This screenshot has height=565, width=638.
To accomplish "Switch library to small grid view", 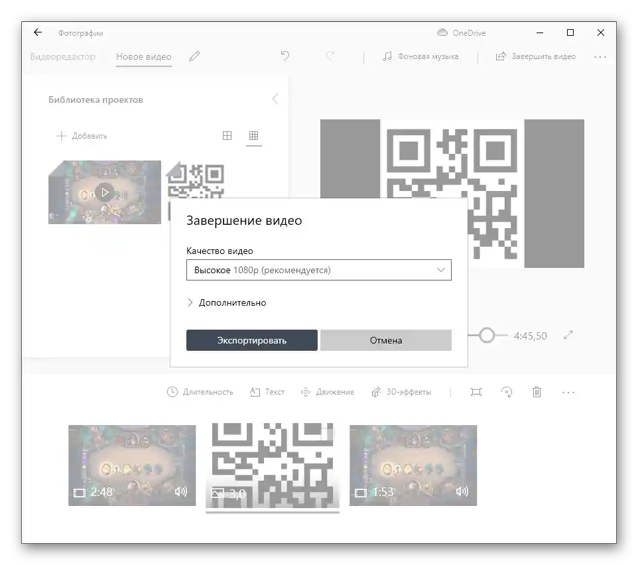I will pos(253,135).
